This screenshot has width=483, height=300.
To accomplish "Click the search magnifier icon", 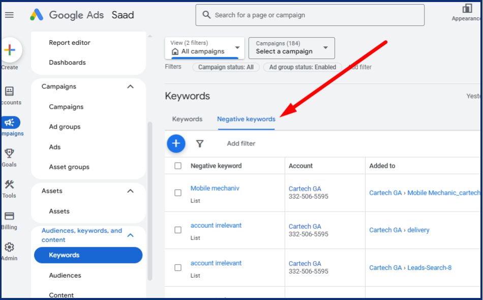I will pyautogui.click(x=206, y=15).
